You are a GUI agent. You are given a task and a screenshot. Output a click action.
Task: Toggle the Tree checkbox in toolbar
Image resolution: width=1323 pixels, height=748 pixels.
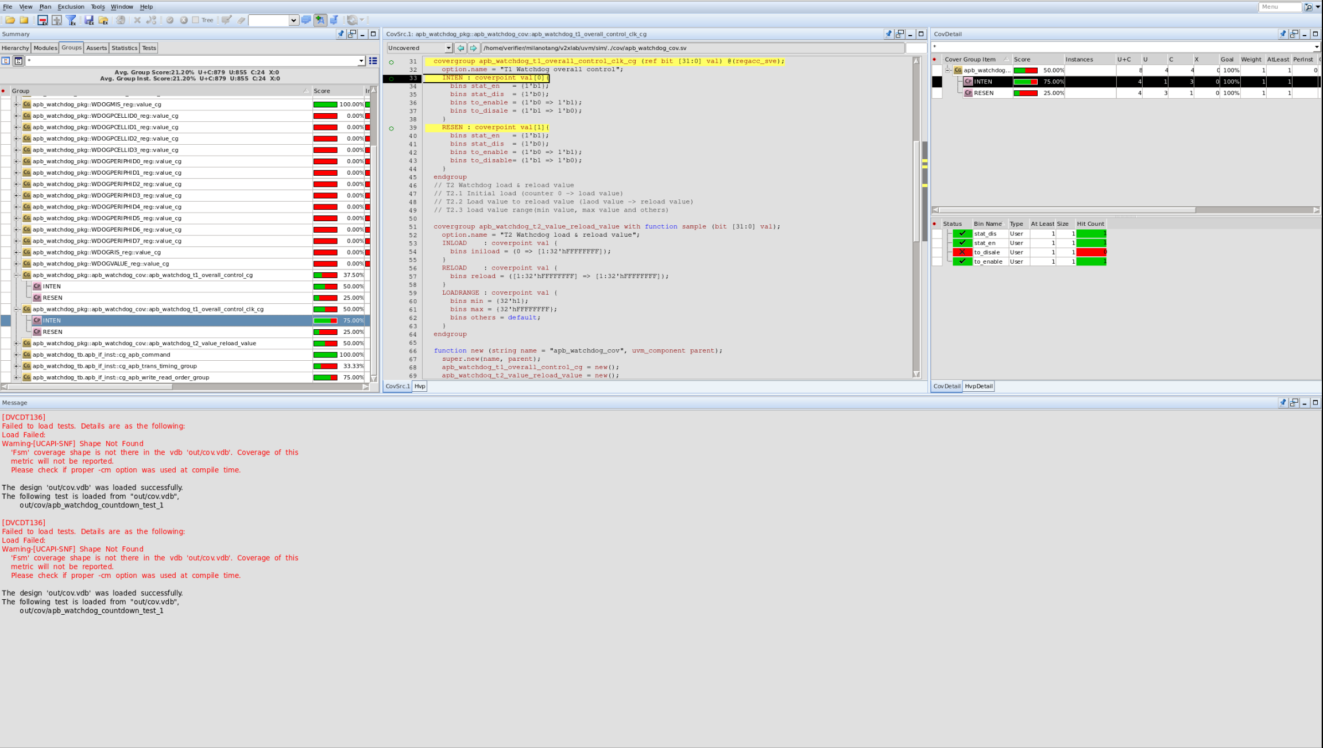pos(196,20)
